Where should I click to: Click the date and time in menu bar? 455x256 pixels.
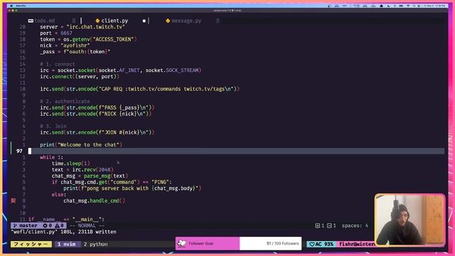click(x=434, y=6)
